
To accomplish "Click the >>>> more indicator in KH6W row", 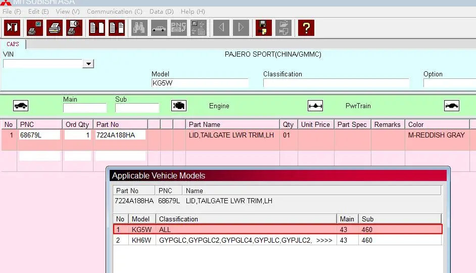I will click(x=324, y=240).
